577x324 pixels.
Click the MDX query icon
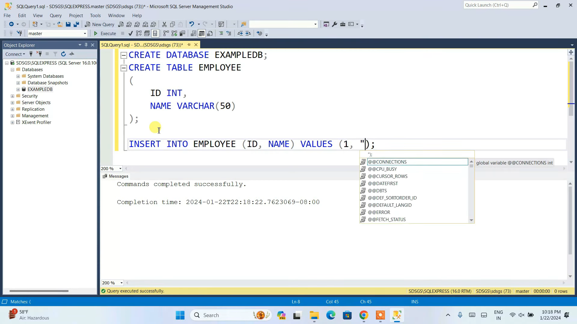[x=129, y=24]
